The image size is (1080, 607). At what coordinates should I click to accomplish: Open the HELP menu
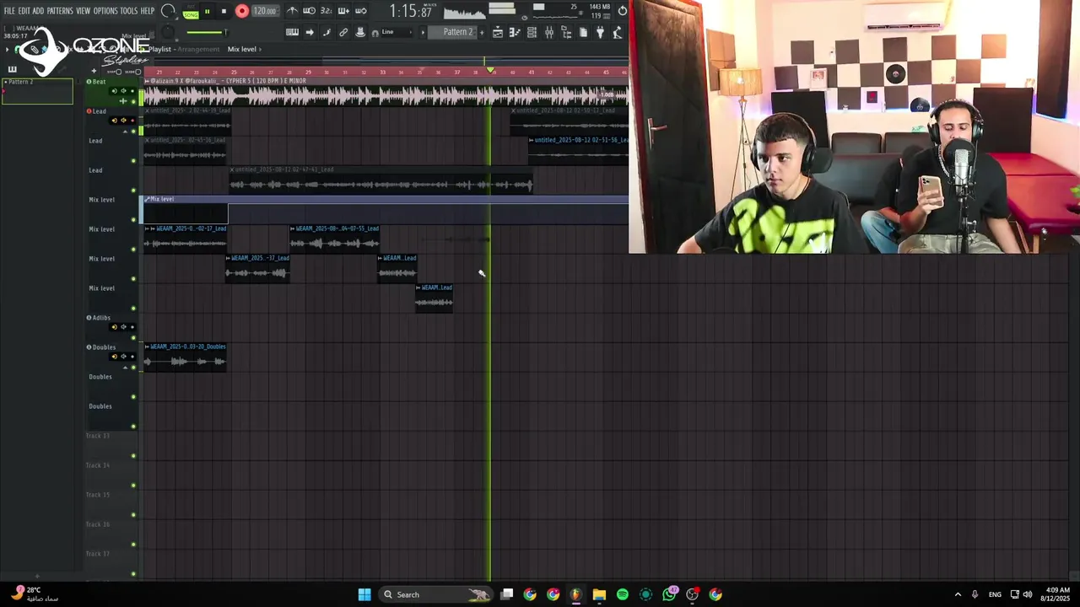pos(147,11)
